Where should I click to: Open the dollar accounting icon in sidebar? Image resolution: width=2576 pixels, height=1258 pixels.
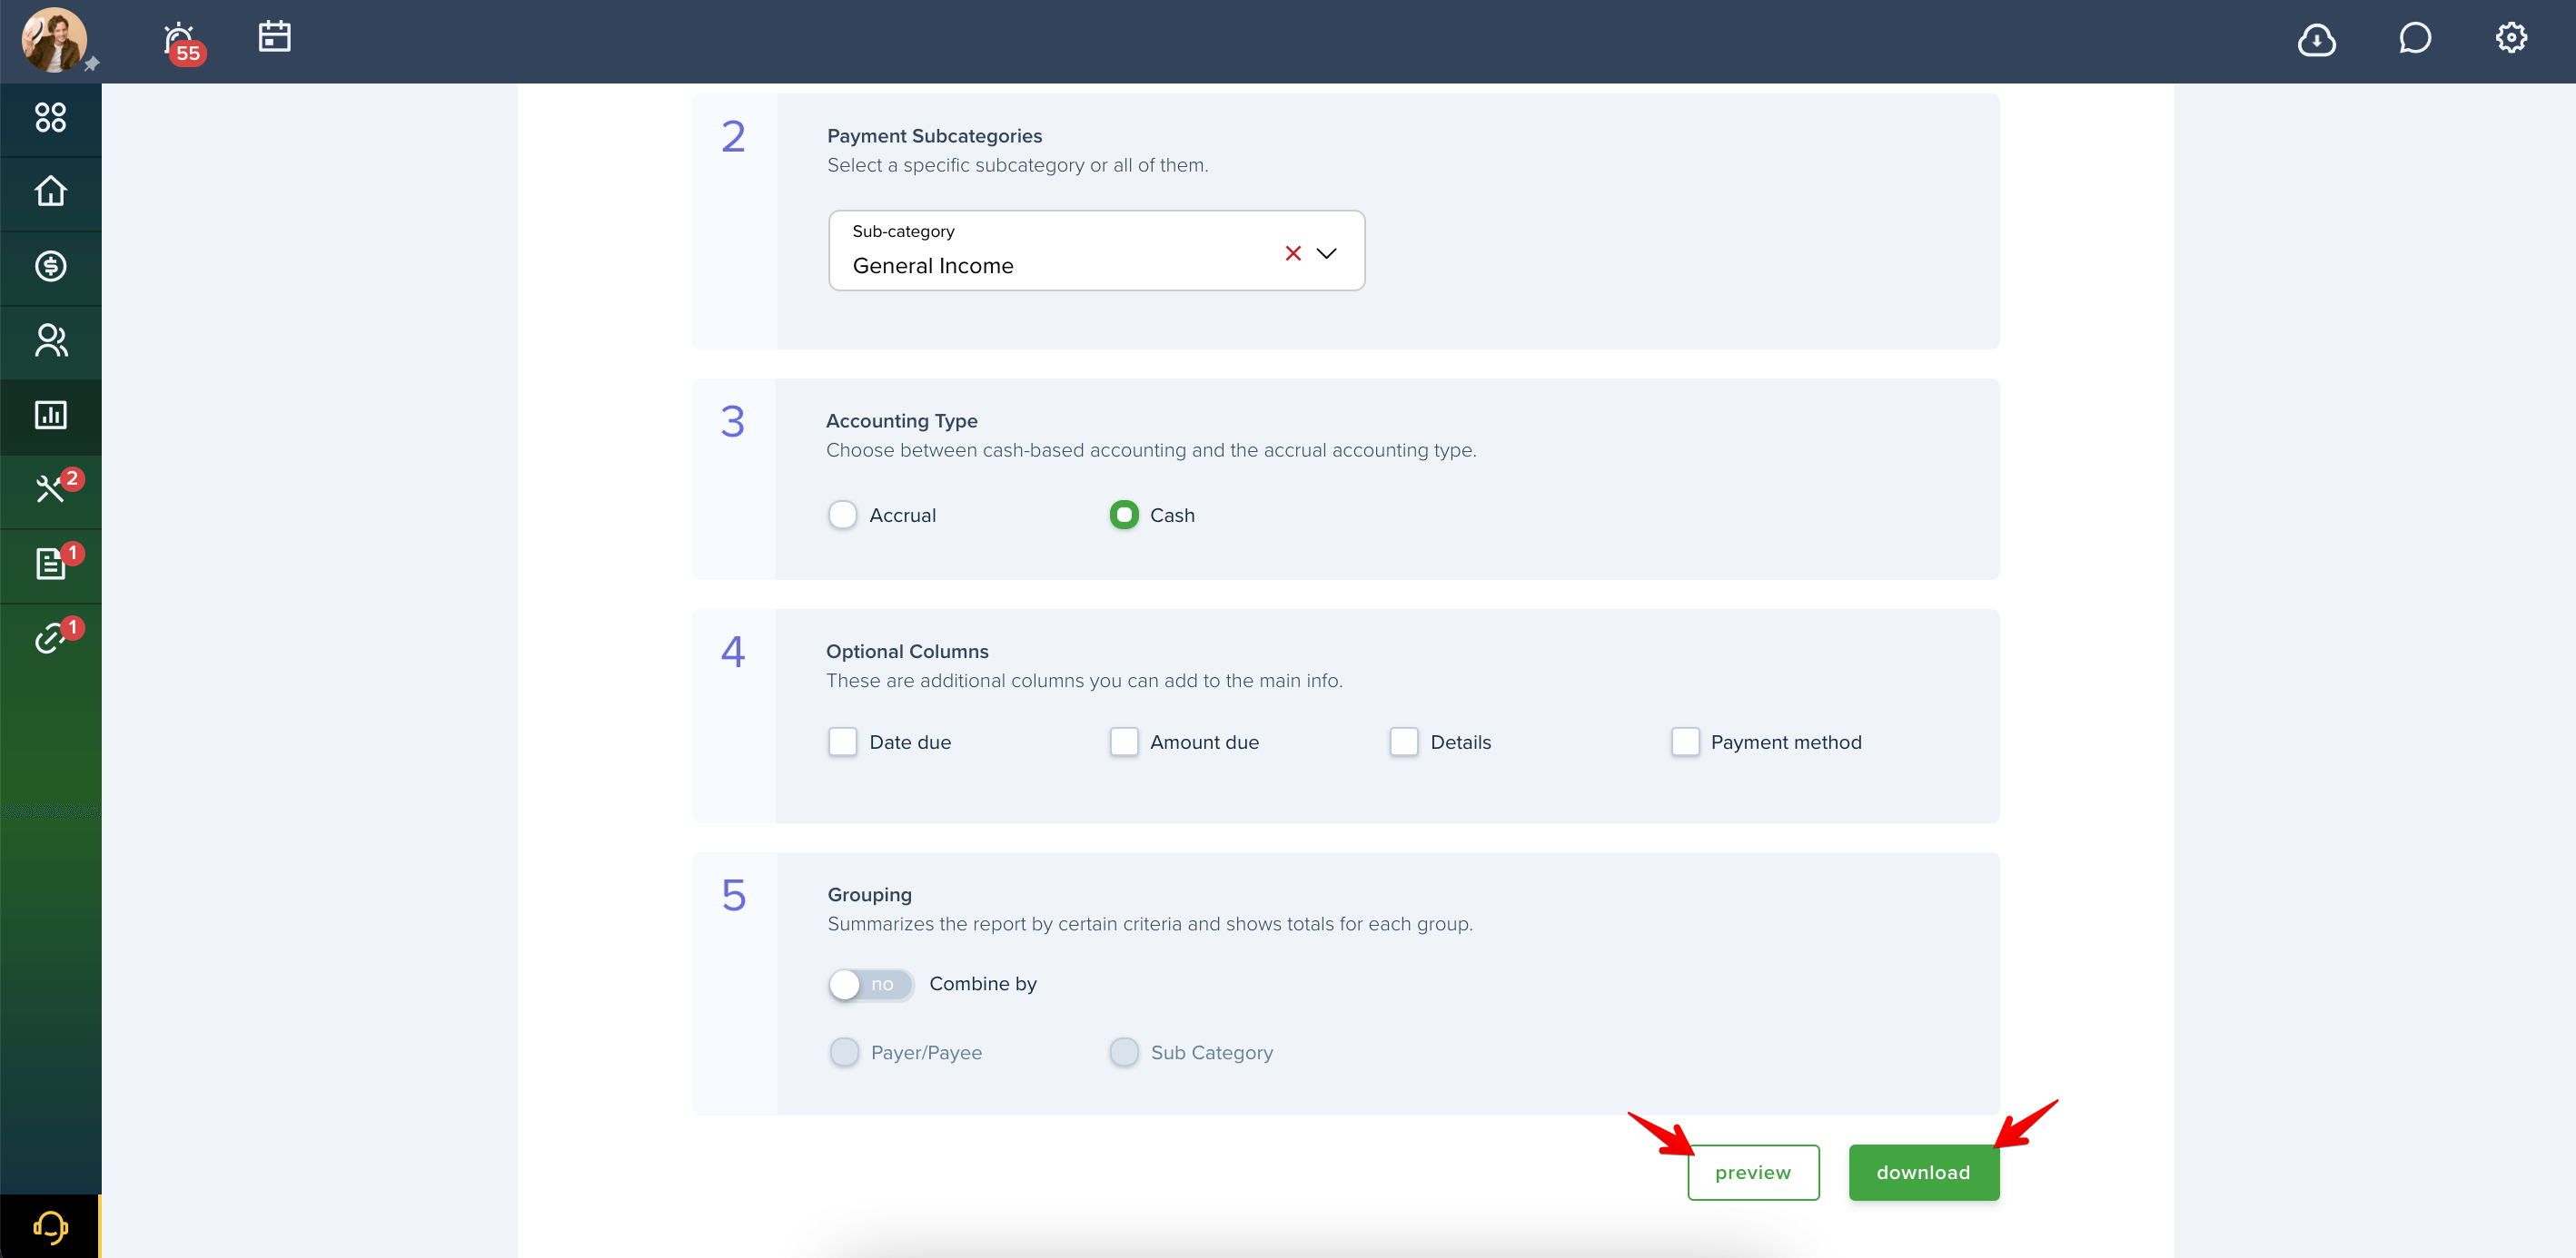pos(50,267)
